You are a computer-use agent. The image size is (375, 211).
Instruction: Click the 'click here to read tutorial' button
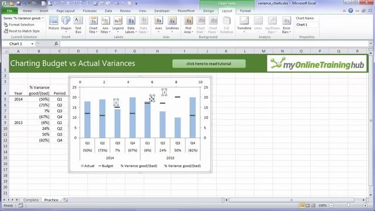209,64
